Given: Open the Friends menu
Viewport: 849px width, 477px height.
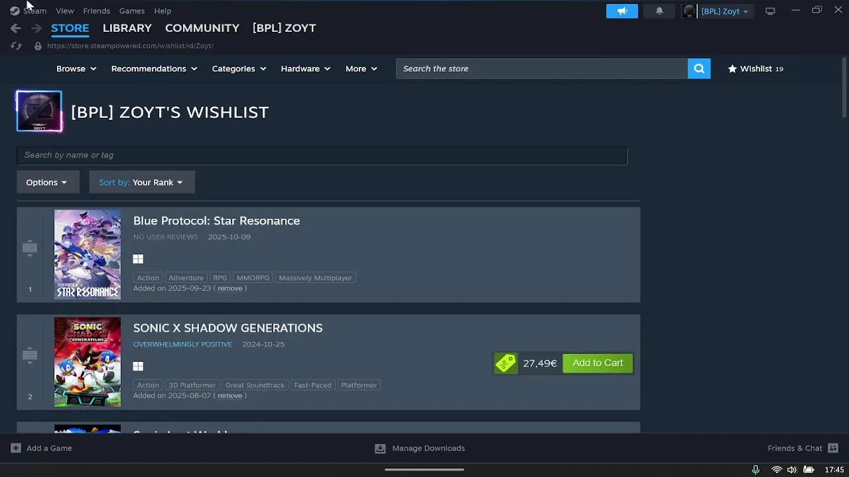Looking at the screenshot, I should (96, 11).
